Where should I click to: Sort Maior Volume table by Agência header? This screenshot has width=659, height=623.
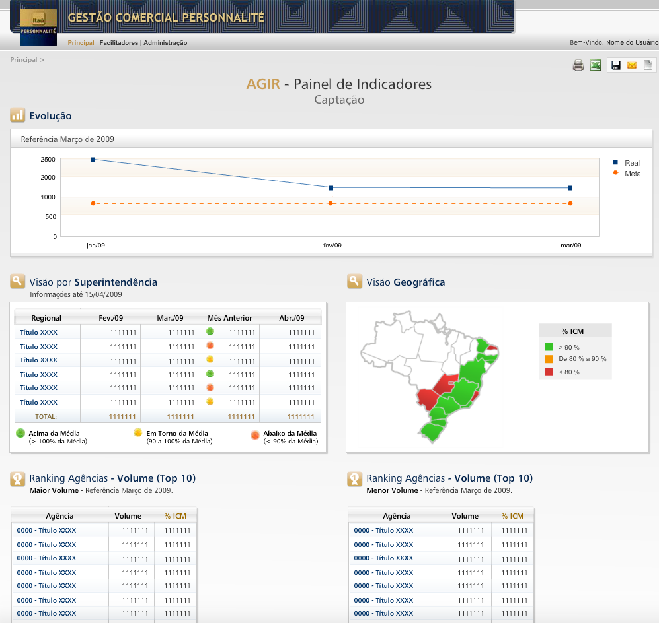click(59, 516)
